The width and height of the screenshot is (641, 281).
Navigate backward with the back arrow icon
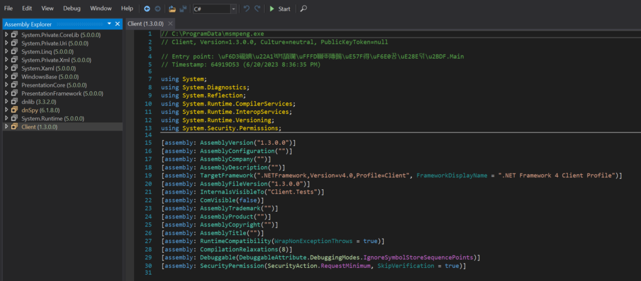tap(147, 9)
